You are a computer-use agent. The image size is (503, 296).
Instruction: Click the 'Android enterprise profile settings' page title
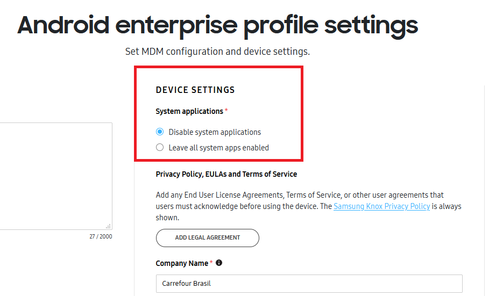pos(217,25)
